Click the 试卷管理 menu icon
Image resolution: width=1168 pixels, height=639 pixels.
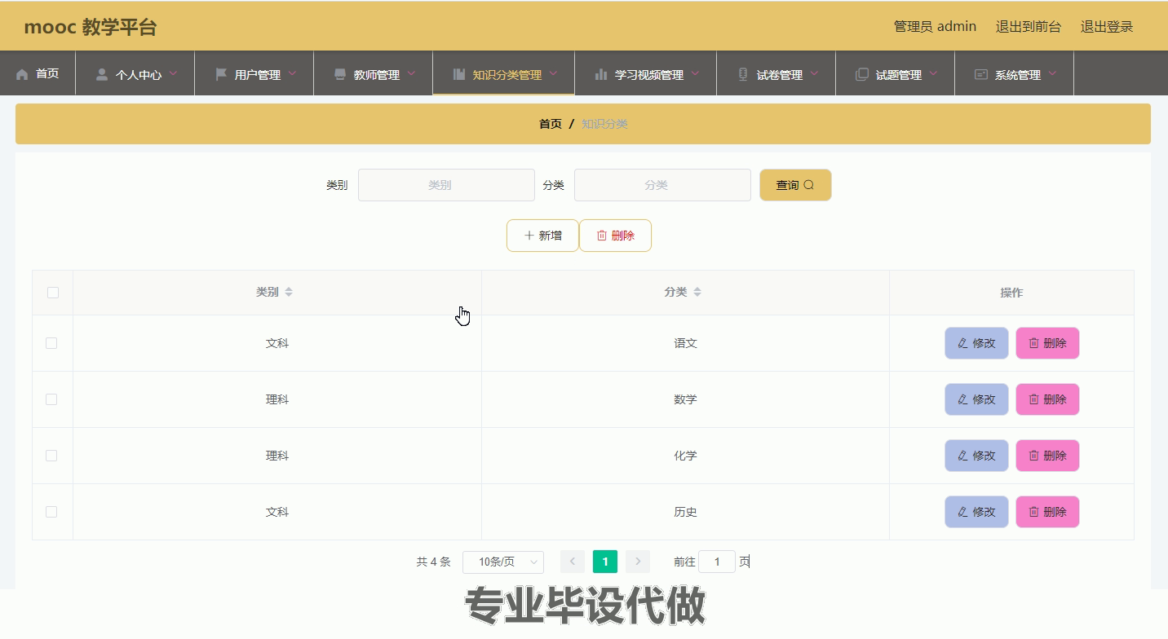pos(743,74)
